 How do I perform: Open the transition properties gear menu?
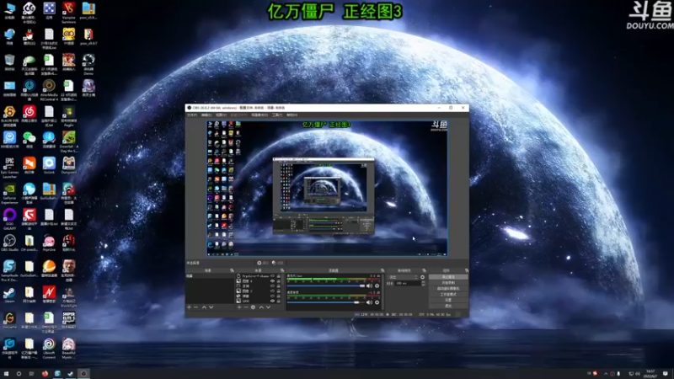coord(423,277)
